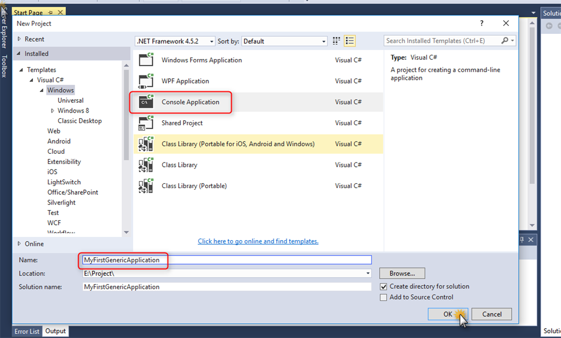This screenshot has width=561, height=338.
Task: Switch to the Output tab
Action: point(55,331)
